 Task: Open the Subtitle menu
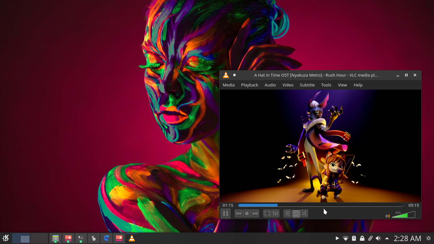[307, 85]
